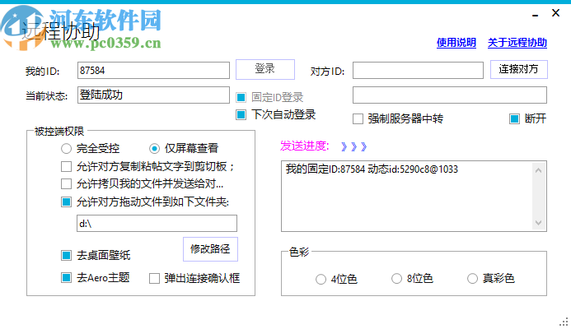Screen dimensions: 571x329
Task: Click the d:\ folder path field
Action: pos(157,223)
